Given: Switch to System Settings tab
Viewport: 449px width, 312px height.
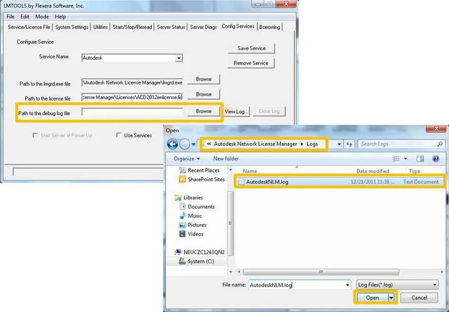Looking at the screenshot, I should [72, 27].
